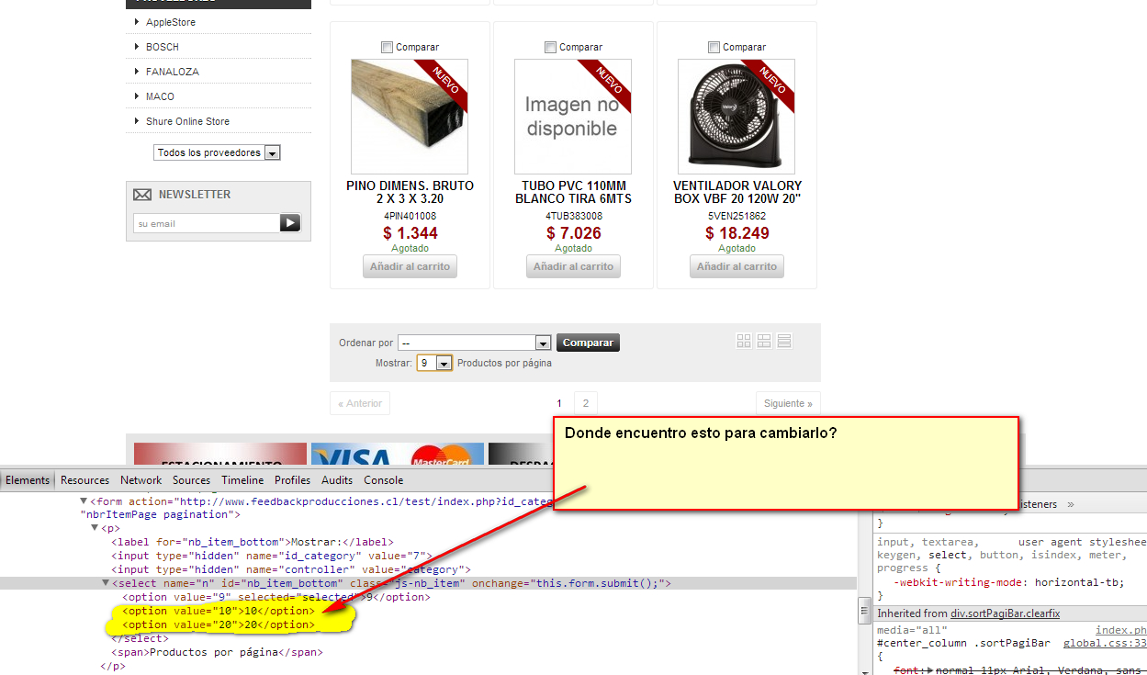The height and width of the screenshot is (675, 1147).
Task: Add Pino Dimens to cart button
Action: [x=410, y=266]
